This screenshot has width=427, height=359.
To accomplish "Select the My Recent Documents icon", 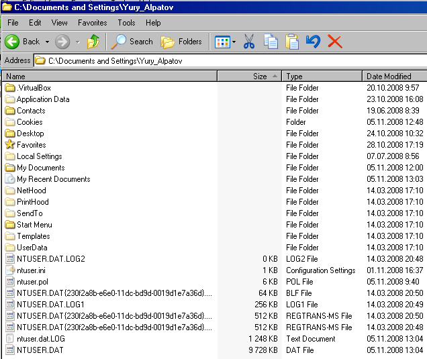I will tap(10, 178).
